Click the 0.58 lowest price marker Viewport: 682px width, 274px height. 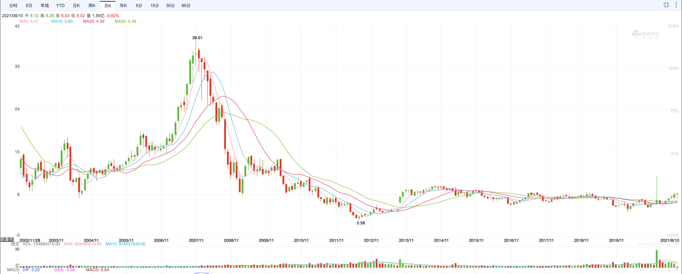pyautogui.click(x=361, y=223)
